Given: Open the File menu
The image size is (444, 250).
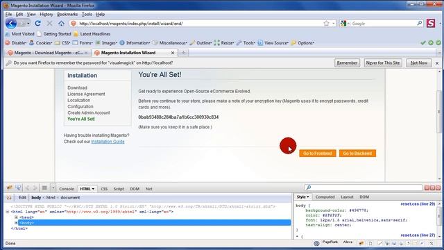Looking at the screenshot, I should coord(8,14).
